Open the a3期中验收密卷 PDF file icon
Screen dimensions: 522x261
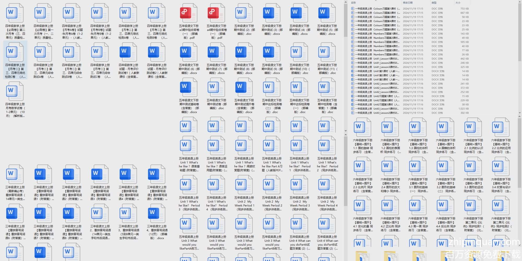pyautogui.click(x=189, y=13)
